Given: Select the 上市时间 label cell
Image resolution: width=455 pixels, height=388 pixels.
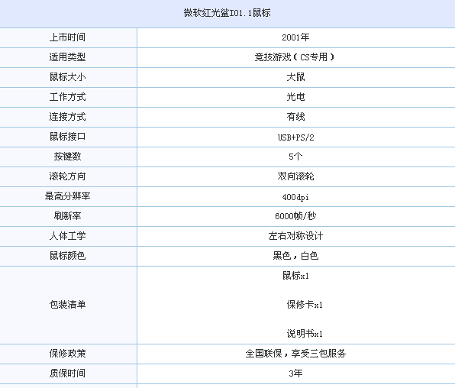Looking at the screenshot, I should point(68,37).
